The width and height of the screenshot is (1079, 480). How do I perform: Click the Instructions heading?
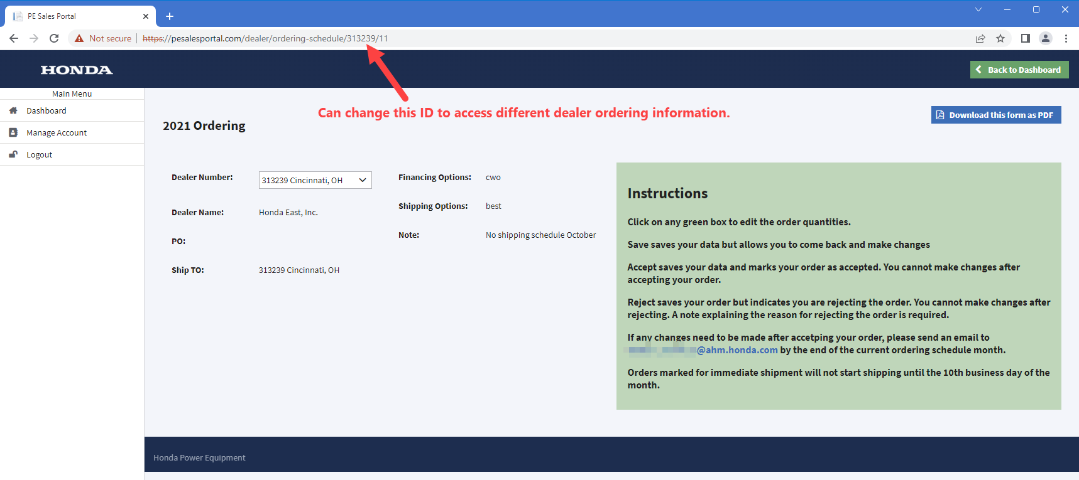tap(667, 193)
